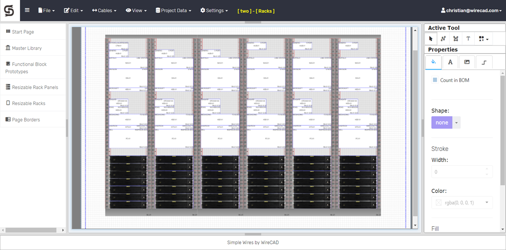Open the Project Data menu

pyautogui.click(x=173, y=10)
